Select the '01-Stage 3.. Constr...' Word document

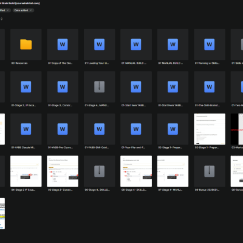click(x=63, y=87)
